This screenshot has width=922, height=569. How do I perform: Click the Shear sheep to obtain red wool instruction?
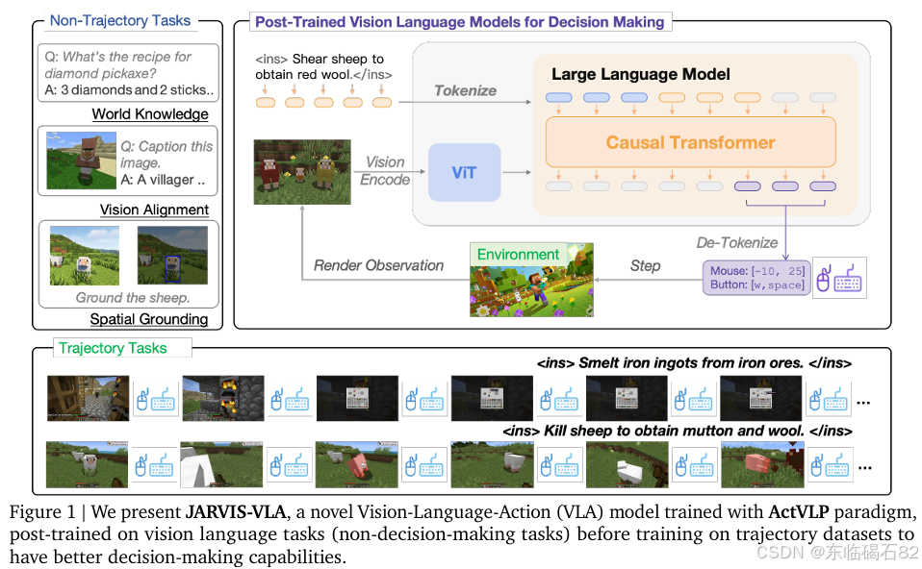pyautogui.click(x=323, y=66)
